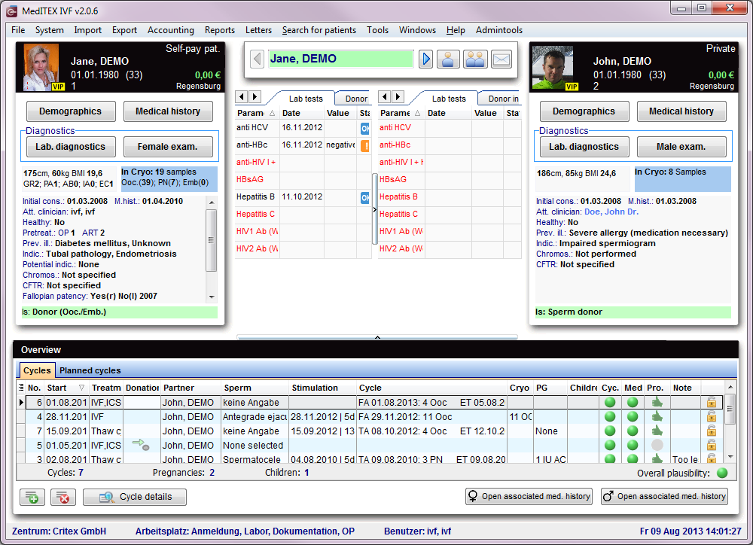Viewport: 753px width, 545px height.
Task: Click lock icon in cycle 6 row
Action: [x=712, y=403]
